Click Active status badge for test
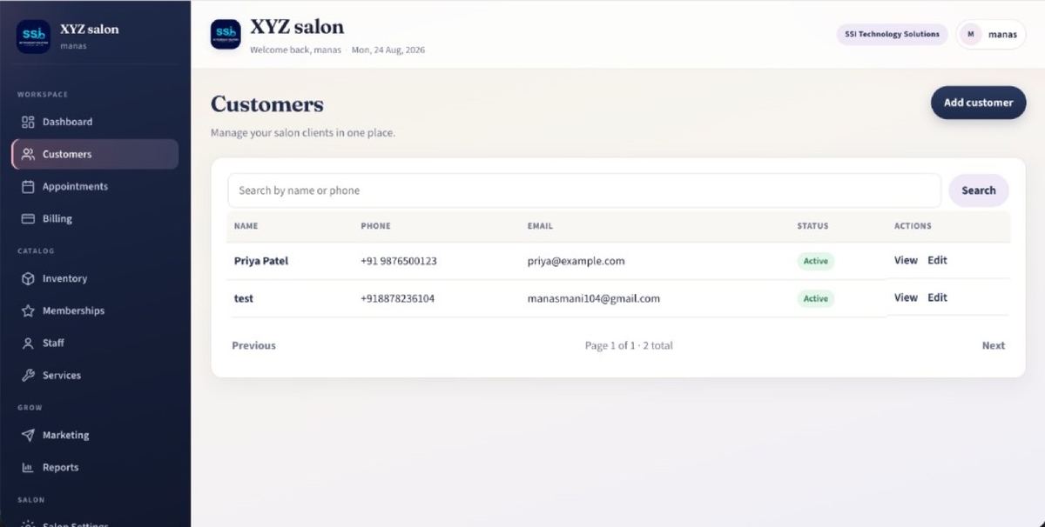The height and width of the screenshot is (527, 1045). pyautogui.click(x=816, y=298)
